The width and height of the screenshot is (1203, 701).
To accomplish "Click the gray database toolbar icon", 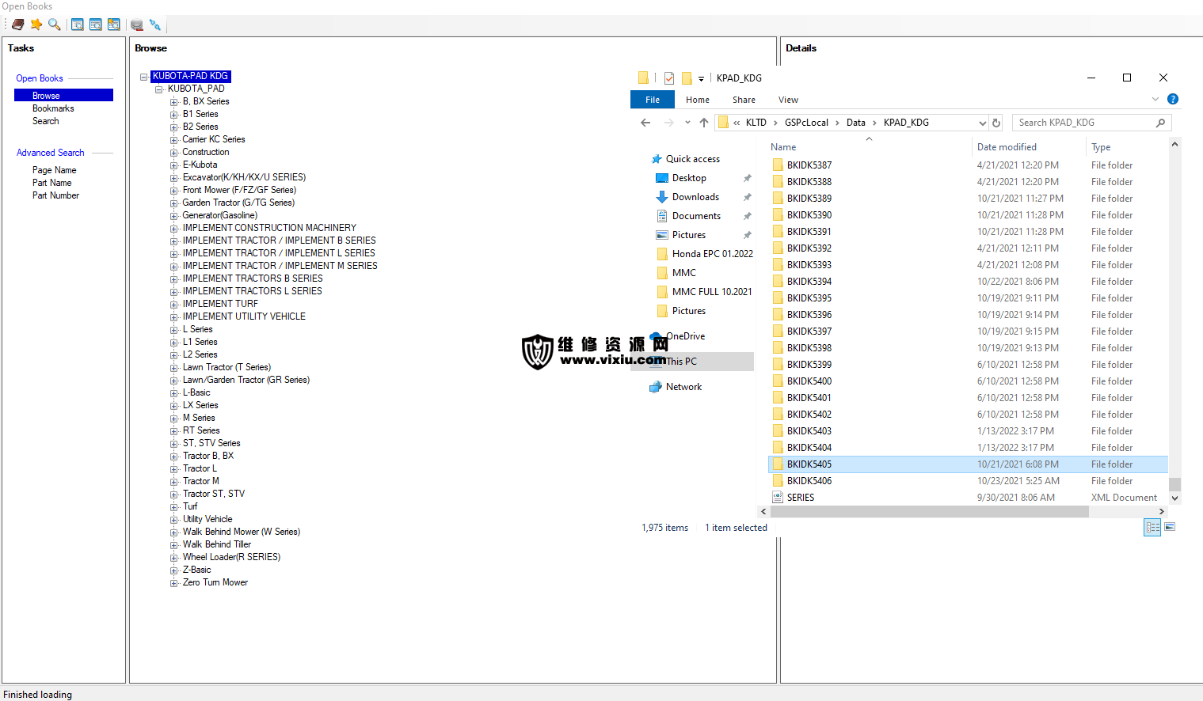I will pos(137,25).
